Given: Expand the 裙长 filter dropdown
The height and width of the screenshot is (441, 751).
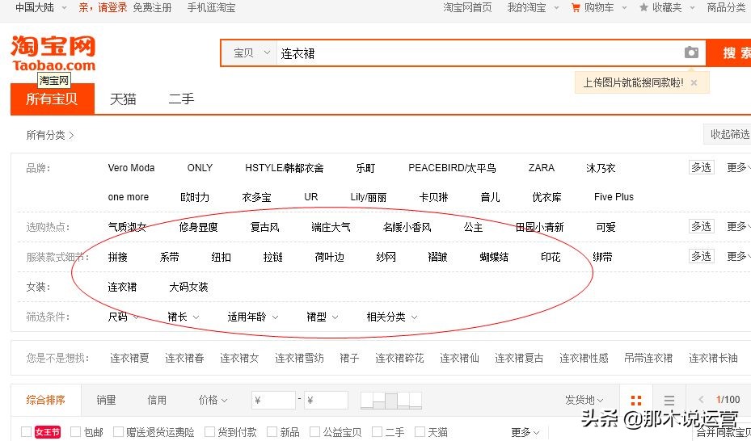Looking at the screenshot, I should tap(183, 317).
